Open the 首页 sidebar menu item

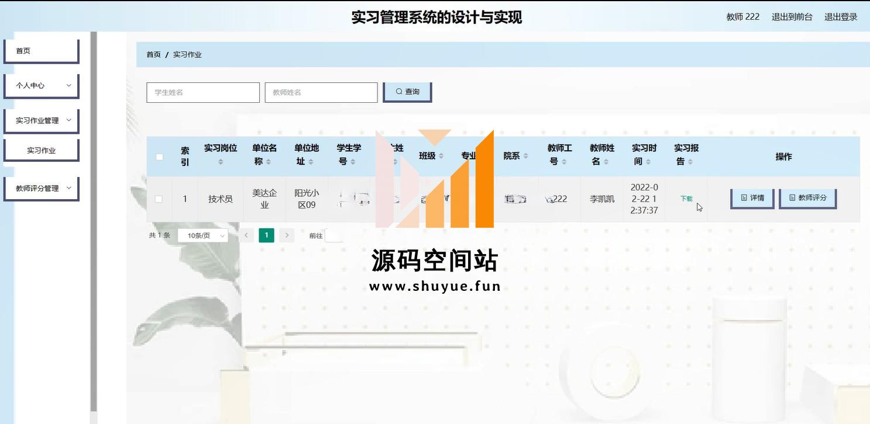(41, 51)
